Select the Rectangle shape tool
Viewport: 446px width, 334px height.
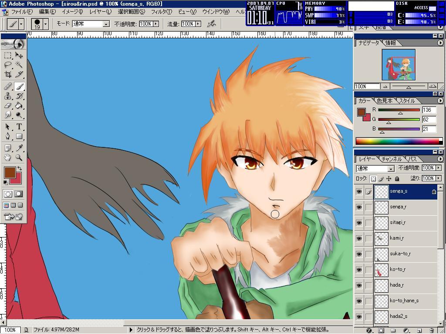coord(19,136)
